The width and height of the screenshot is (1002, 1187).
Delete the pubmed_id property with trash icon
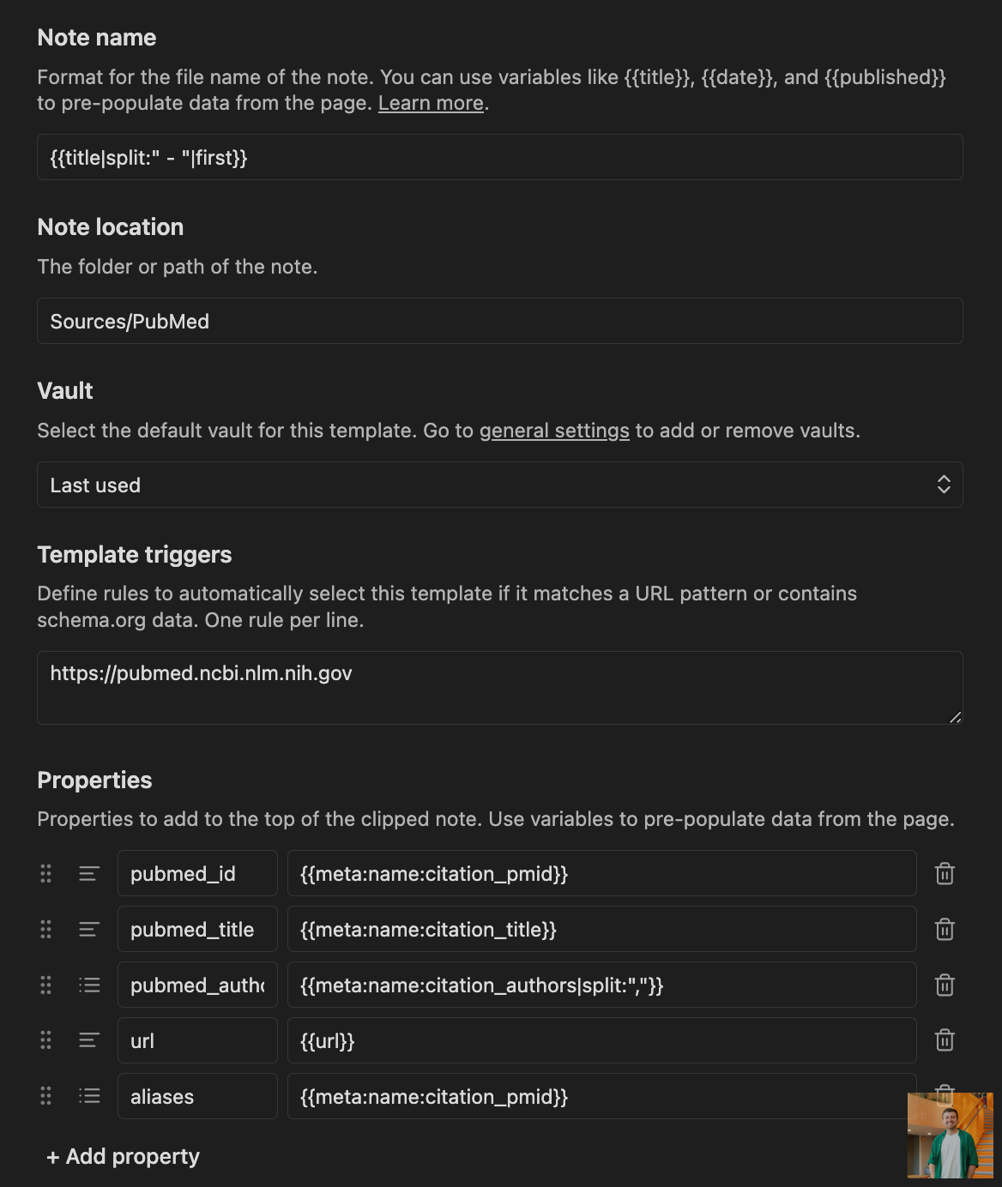[x=945, y=874]
